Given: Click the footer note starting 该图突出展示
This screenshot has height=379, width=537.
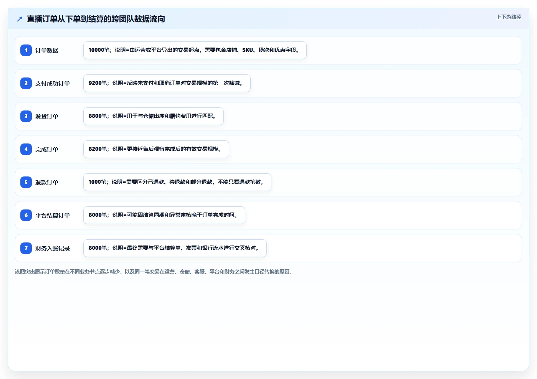Looking at the screenshot, I should pos(155,272).
